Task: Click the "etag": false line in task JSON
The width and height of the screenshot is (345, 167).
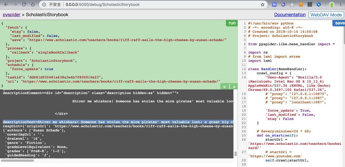Action: coord(25,32)
